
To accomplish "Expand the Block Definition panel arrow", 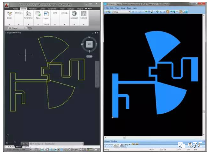I will [x=19, y=24].
